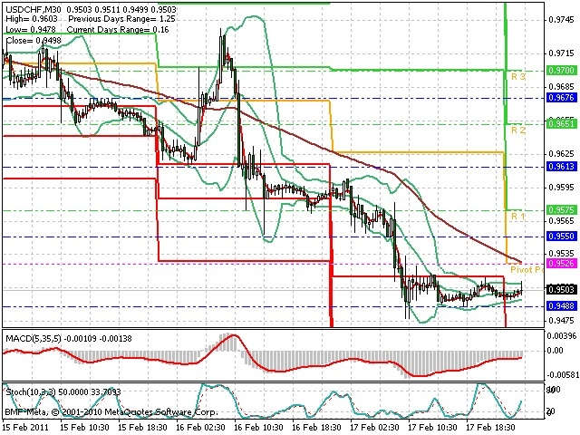The width and height of the screenshot is (580, 435).
Task: Click the black 0.9503 current price label
Action: pyautogui.click(x=562, y=289)
